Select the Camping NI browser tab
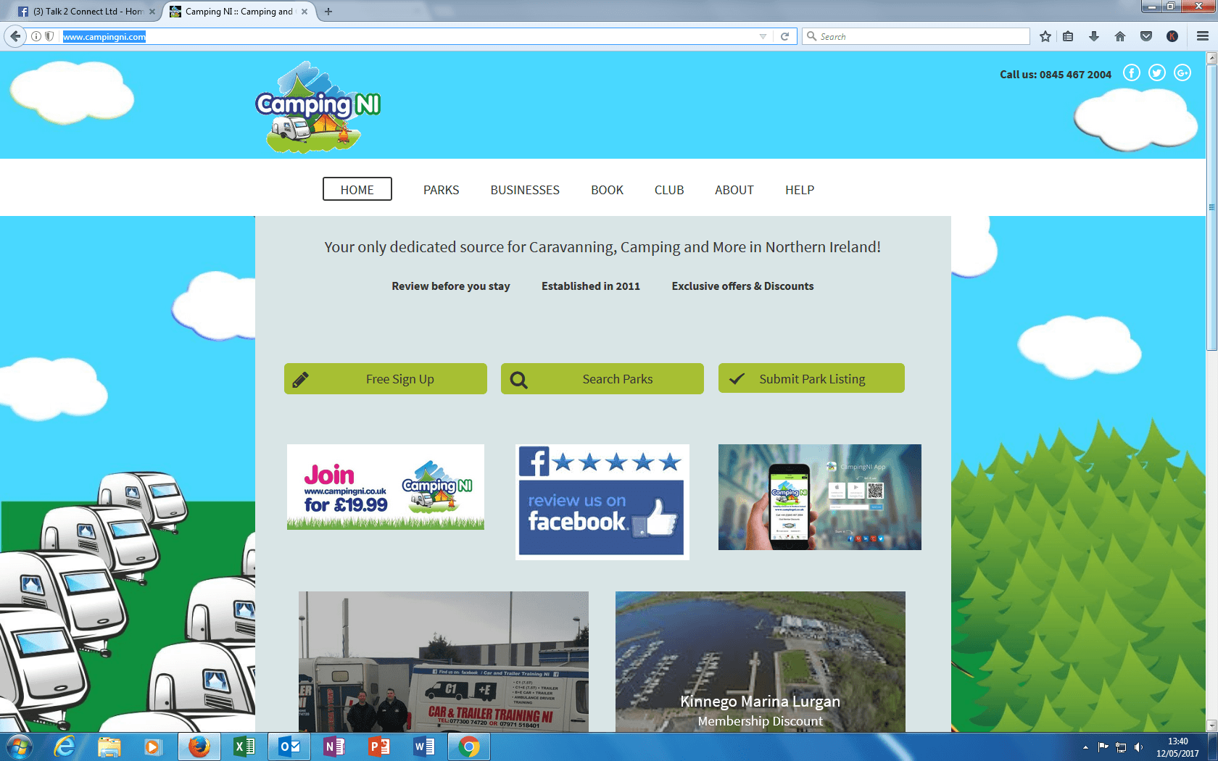This screenshot has height=761, width=1218. (239, 12)
